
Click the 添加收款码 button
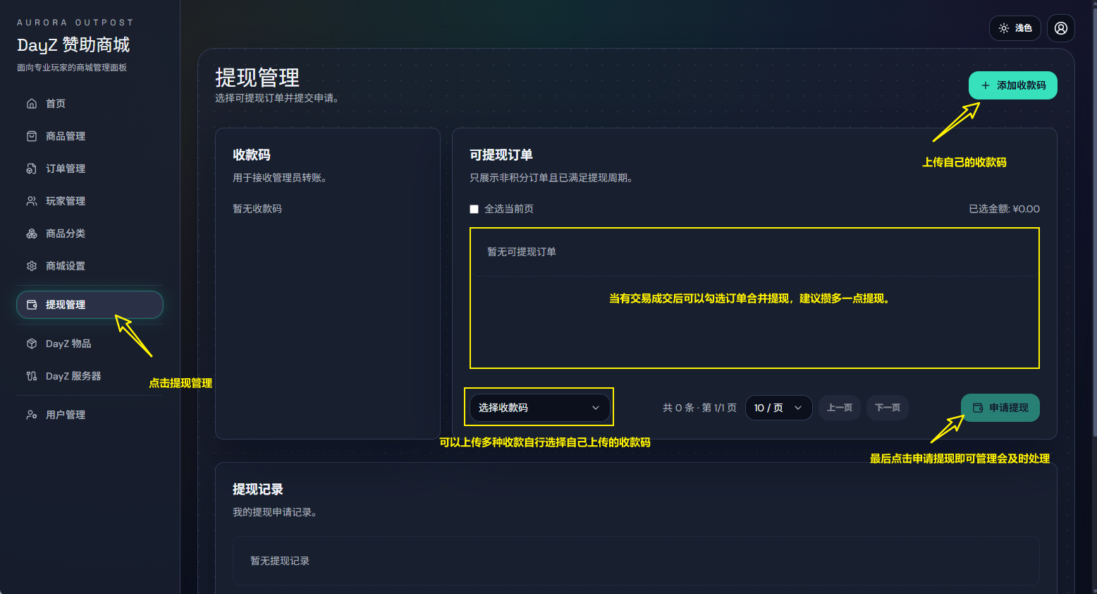pos(1012,85)
